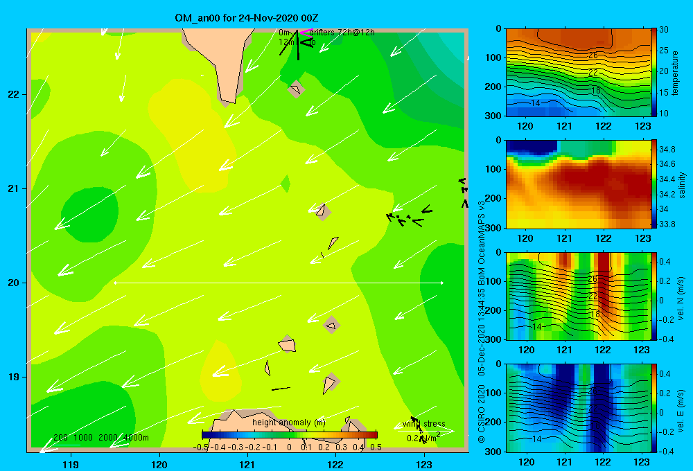Click the longitude label 120 under the vel. E panel

pos(527,462)
